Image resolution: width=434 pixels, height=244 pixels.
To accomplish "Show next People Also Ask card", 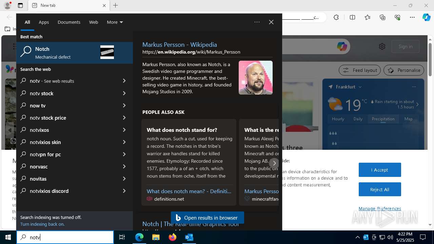I will 274,163.
